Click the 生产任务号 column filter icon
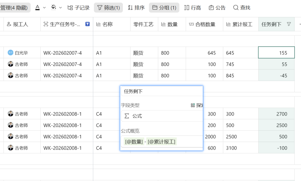 tap(88, 24)
